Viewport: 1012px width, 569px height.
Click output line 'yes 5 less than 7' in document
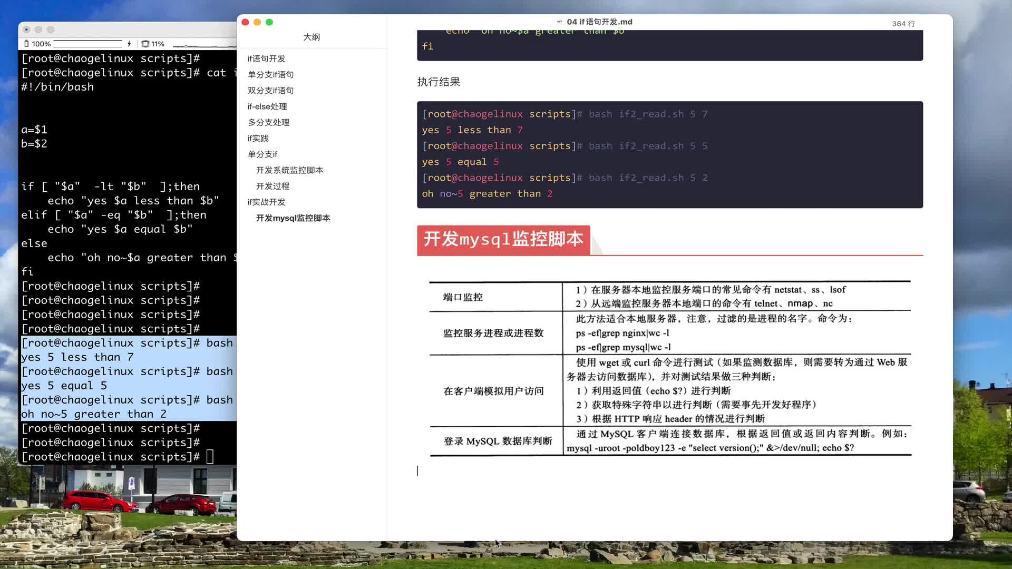[472, 130]
